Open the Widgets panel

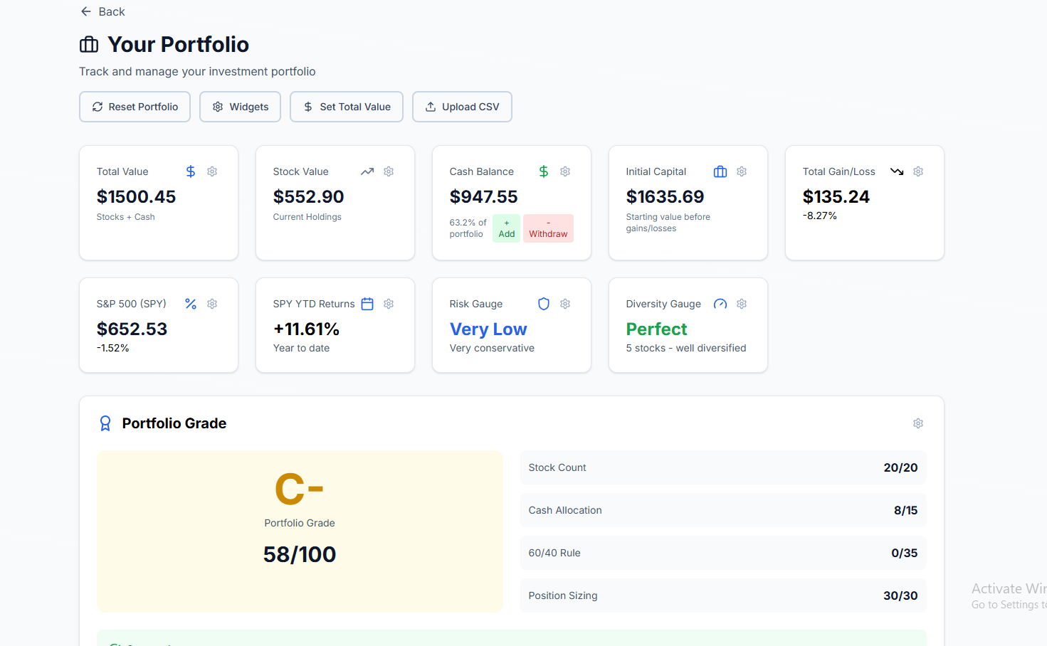pos(240,107)
